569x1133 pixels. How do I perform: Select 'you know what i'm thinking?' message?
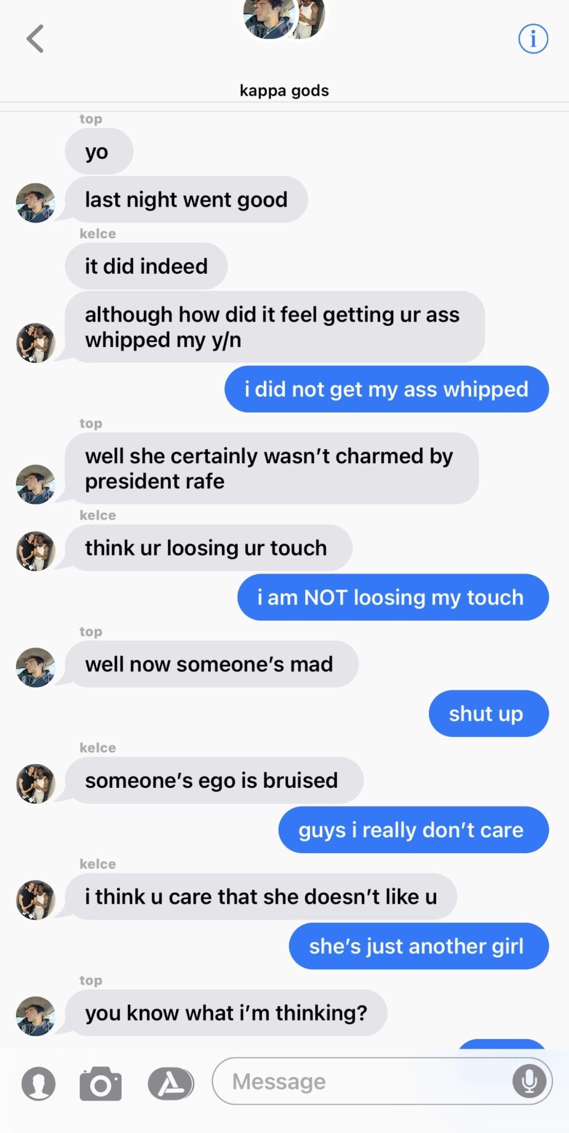click(225, 1013)
